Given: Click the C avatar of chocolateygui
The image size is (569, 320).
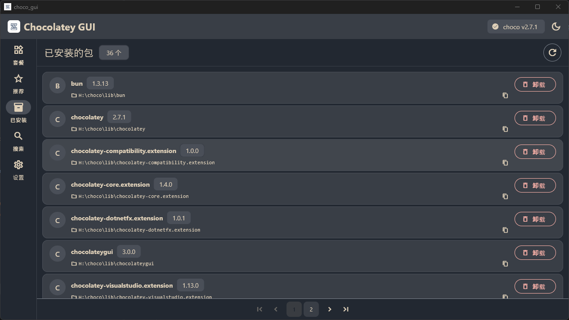Looking at the screenshot, I should (58, 254).
